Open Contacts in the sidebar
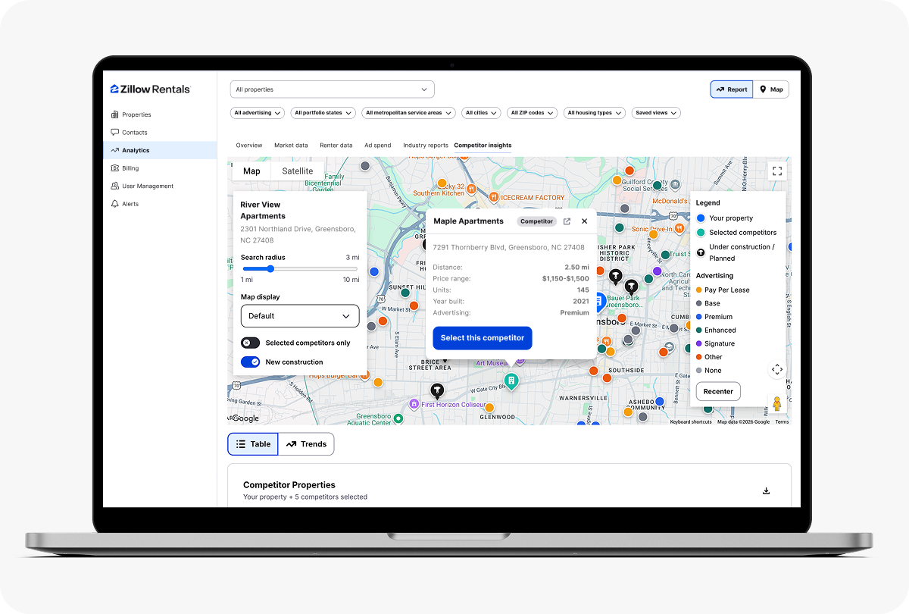The height and width of the screenshot is (614, 909). pyautogui.click(x=160, y=133)
